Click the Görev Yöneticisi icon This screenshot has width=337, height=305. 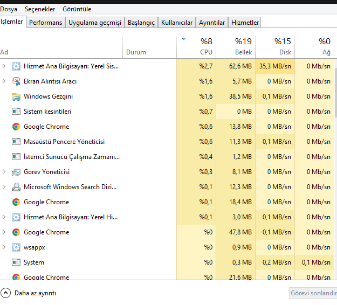[16, 172]
